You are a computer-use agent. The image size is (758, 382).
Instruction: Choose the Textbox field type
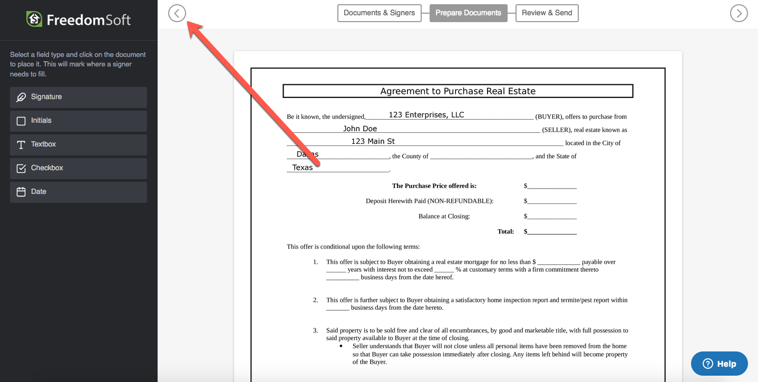click(79, 145)
